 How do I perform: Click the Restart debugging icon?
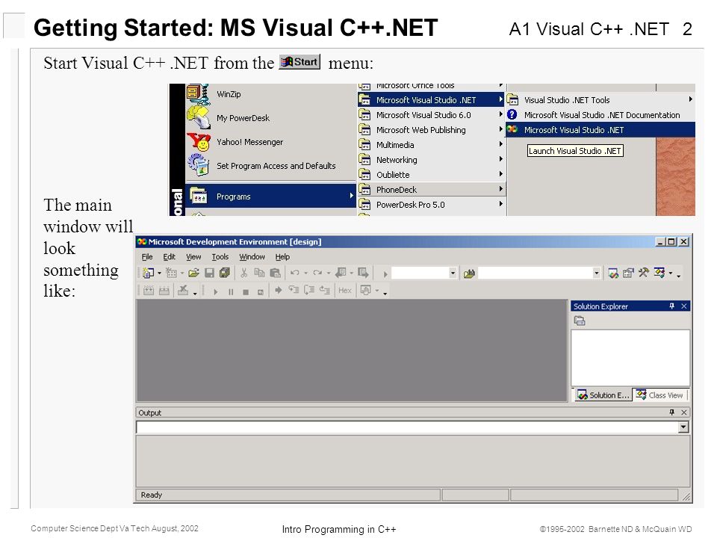[260, 291]
